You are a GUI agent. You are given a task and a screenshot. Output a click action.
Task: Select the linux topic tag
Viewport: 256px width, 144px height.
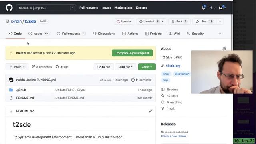[x=166, y=74]
